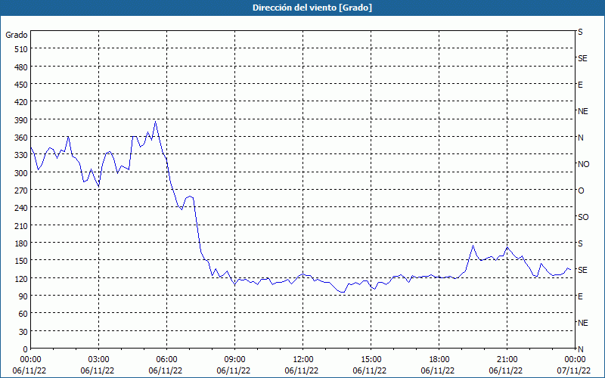Screen dimensions: 605x378
Task: Select the 06:00 time axis label
Action: pyautogui.click(x=166, y=360)
